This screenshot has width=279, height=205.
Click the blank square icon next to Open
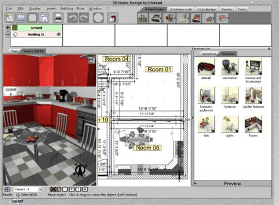click(32, 18)
